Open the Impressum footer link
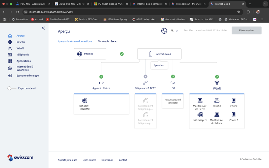Screen dimensions: 269x168 coord(107,160)
